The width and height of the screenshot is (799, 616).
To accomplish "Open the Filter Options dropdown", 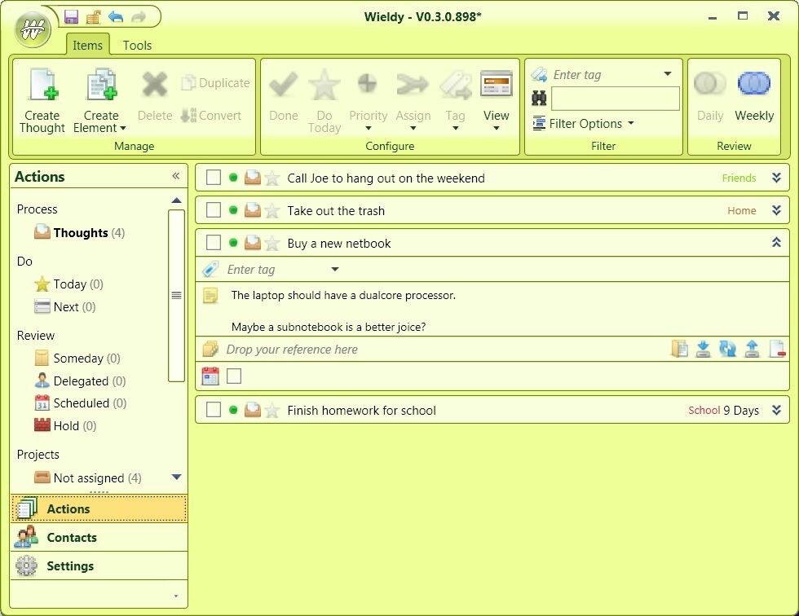I will click(x=584, y=124).
